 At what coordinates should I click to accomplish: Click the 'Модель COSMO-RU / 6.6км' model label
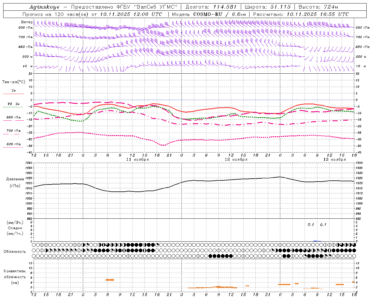209,14
